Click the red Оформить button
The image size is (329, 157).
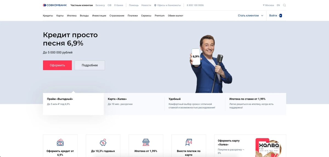57,65
